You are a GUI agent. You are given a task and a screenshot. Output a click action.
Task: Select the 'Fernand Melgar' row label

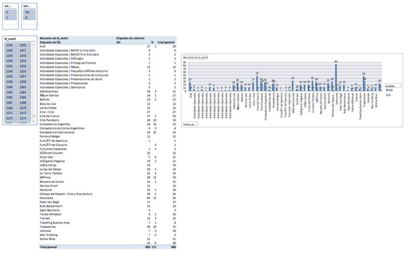tap(50, 136)
